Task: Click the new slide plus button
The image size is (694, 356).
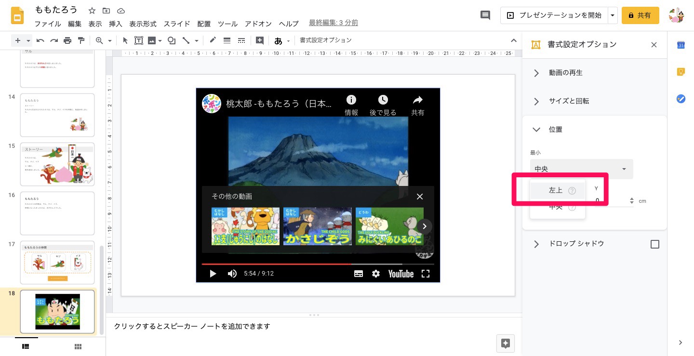Action: pos(18,40)
